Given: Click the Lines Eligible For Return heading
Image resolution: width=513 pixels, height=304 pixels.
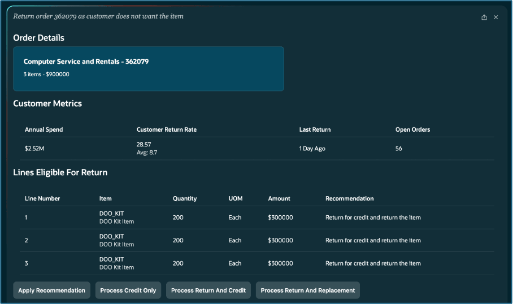Looking at the screenshot, I should (x=60, y=172).
